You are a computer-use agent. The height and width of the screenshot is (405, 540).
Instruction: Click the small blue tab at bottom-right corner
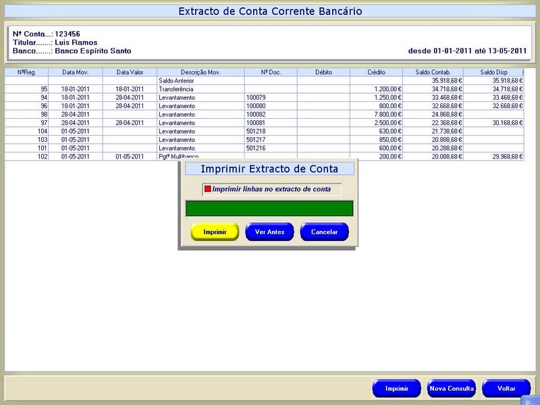pyautogui.click(x=530, y=401)
